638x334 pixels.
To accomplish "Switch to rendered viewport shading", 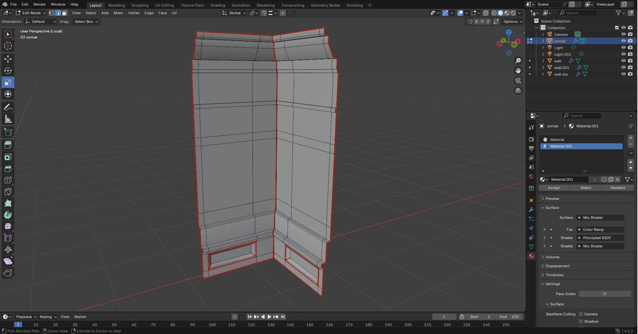I will click(513, 13).
